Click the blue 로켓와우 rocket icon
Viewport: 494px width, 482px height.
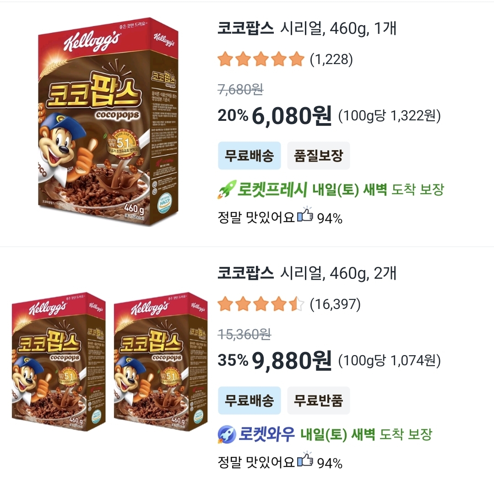[x=227, y=434]
